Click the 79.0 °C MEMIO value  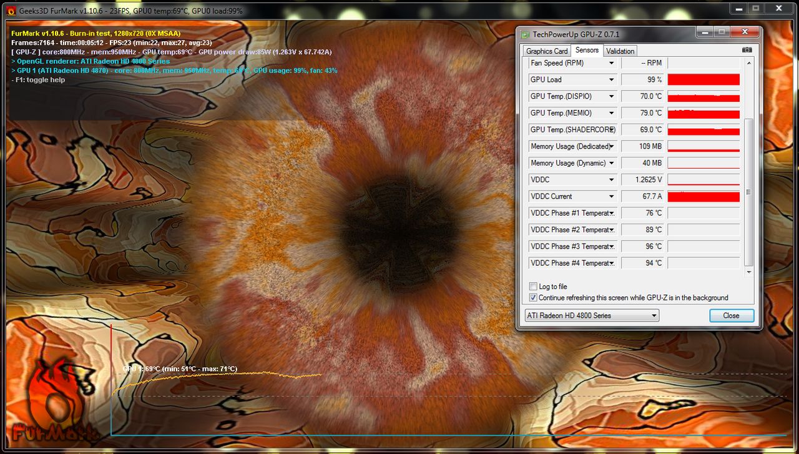(643, 113)
